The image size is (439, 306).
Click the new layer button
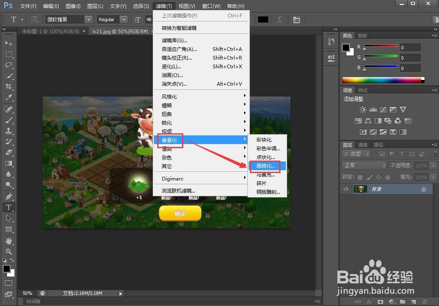coord(414,302)
